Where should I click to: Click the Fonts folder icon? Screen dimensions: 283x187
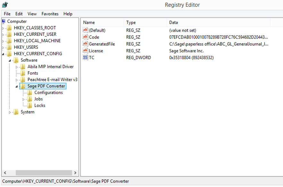click(23, 73)
